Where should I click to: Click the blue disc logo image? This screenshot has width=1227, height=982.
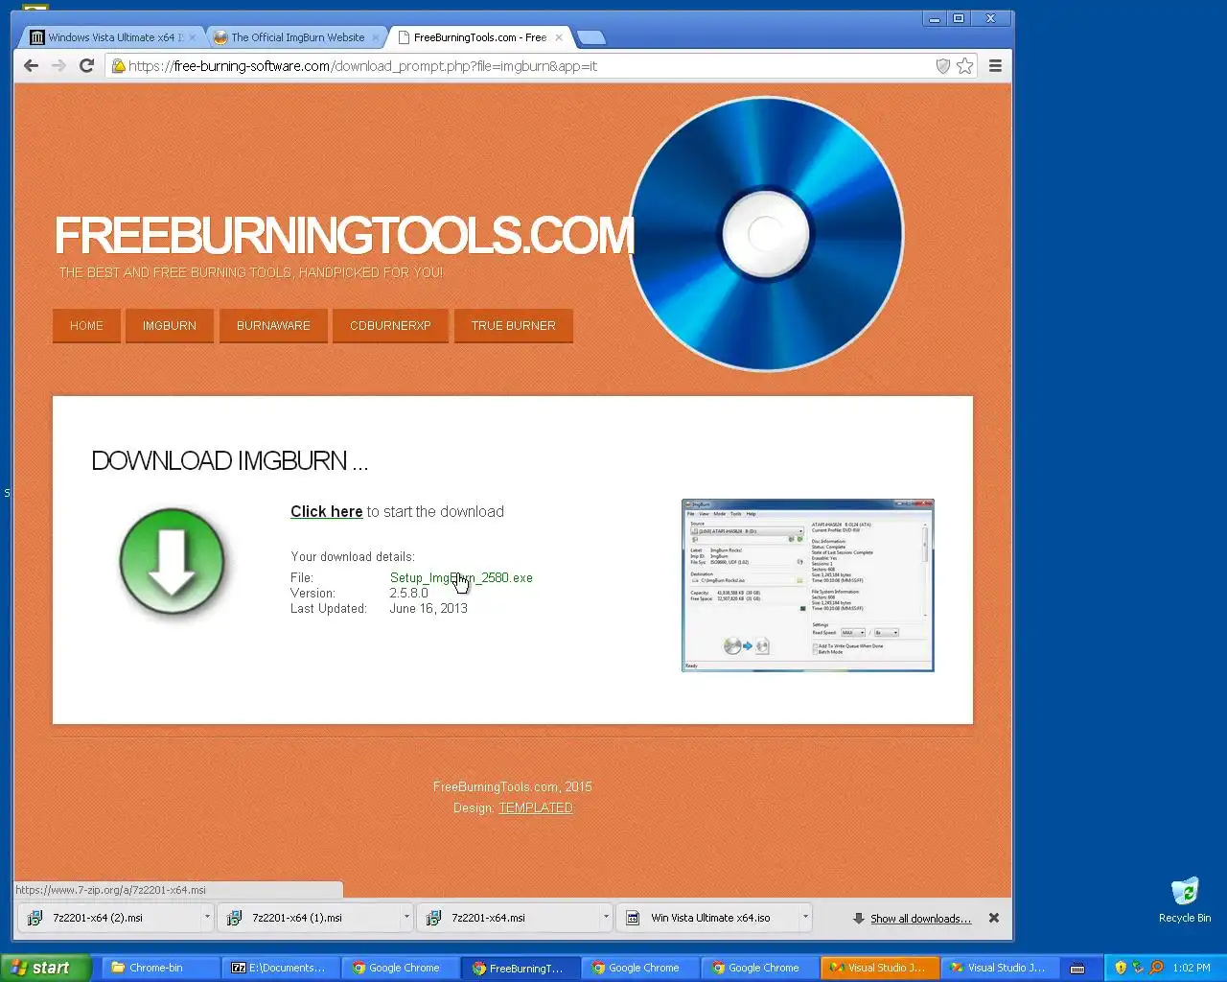click(765, 233)
